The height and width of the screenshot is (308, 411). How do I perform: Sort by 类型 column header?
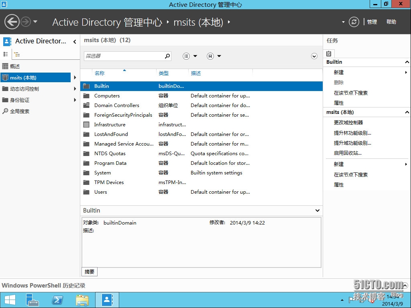click(x=164, y=73)
